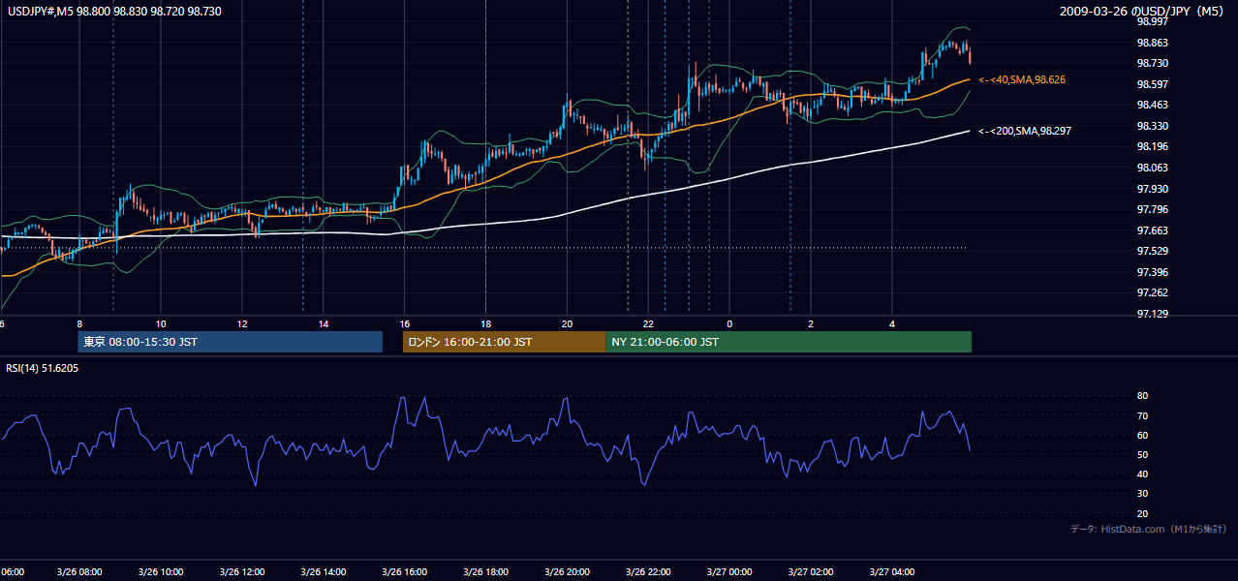The image size is (1238, 581).
Task: Click the 3/26 18:00 date label
Action: click(485, 571)
